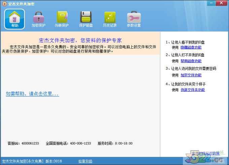Click 全国客服电话: 400-006-1233 text

[x=68, y=143]
